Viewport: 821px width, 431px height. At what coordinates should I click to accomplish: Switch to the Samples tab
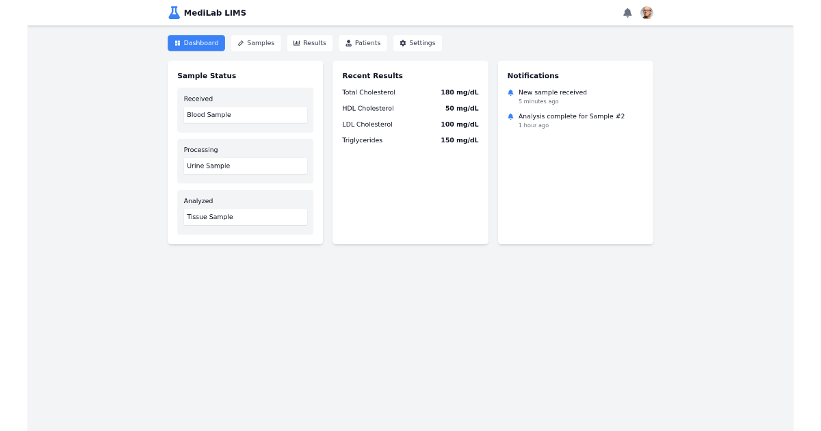256,42
